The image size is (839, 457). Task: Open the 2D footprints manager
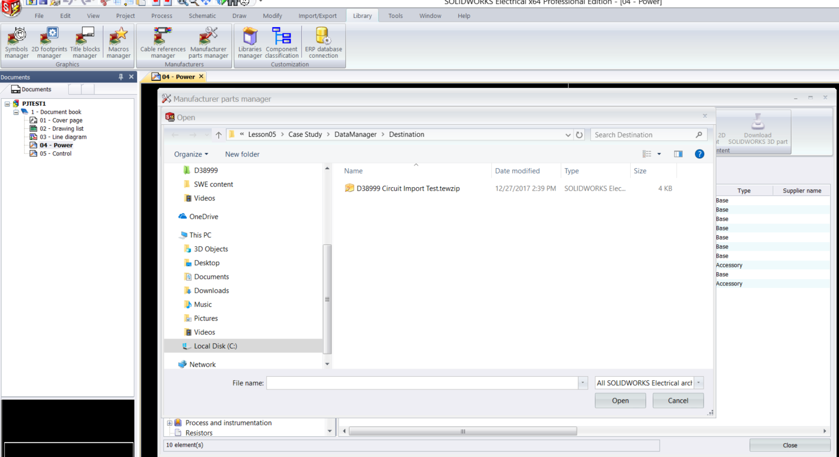coord(49,43)
